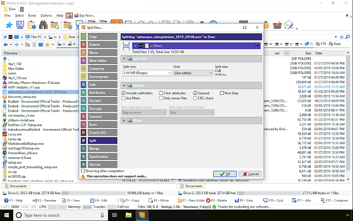The image size is (353, 221).
Task: Click F5 - Copy function button
Action: (130, 200)
